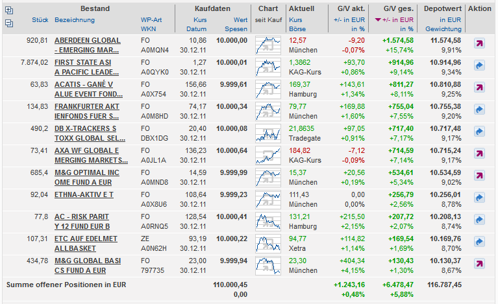
Task: Click action icon for ABERDEEN GLOBAL row
Action: click(x=479, y=44)
